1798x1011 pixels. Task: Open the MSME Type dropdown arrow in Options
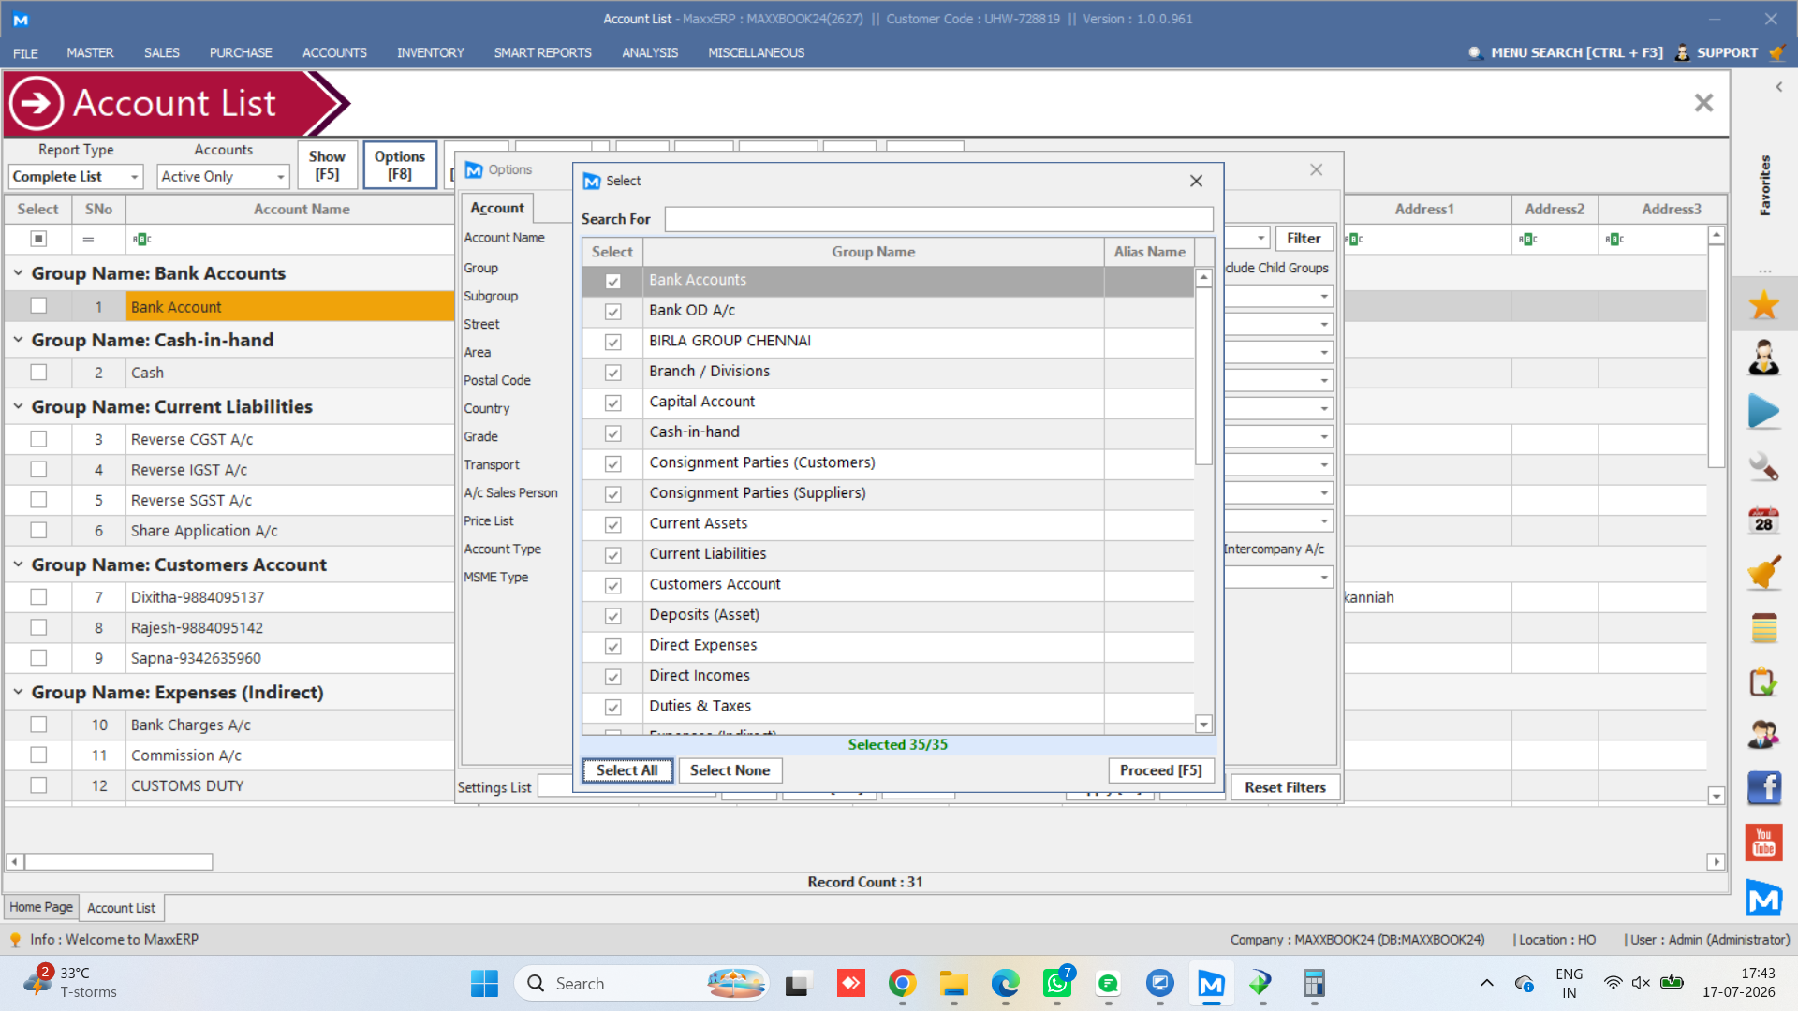1324,577
